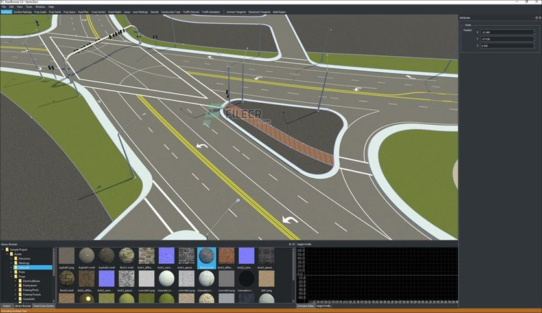The image size is (542, 313).
Task: Select the highlighted Brick2.rrmtl material
Action: (x=207, y=258)
